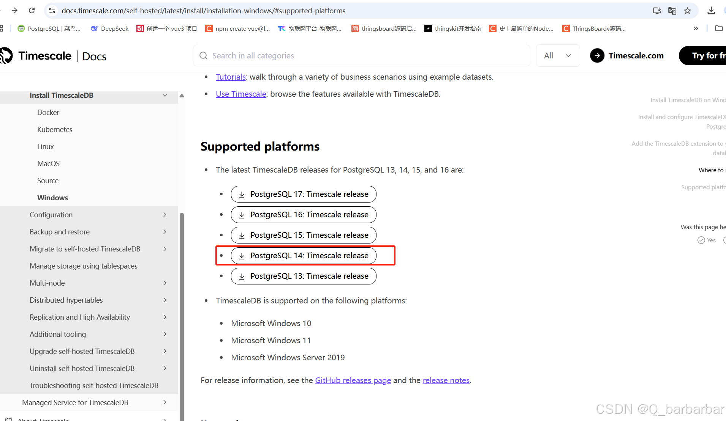Viewport: 726px width, 421px height.
Task: Click download icon for PostgreSQL 15 release
Action: pos(242,236)
